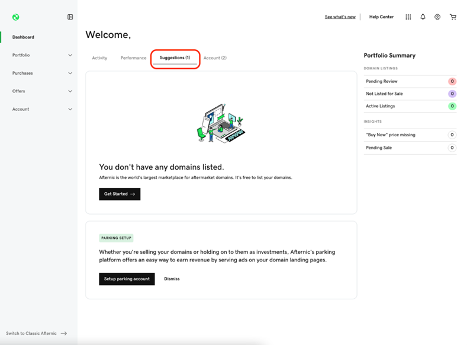
Task: Click green Active Listings count badge
Action: click(x=452, y=106)
